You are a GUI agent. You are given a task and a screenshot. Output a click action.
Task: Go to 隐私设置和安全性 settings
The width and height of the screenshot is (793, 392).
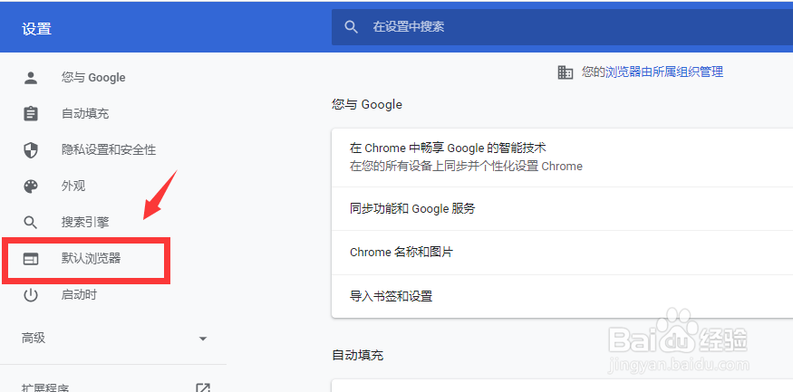(109, 150)
